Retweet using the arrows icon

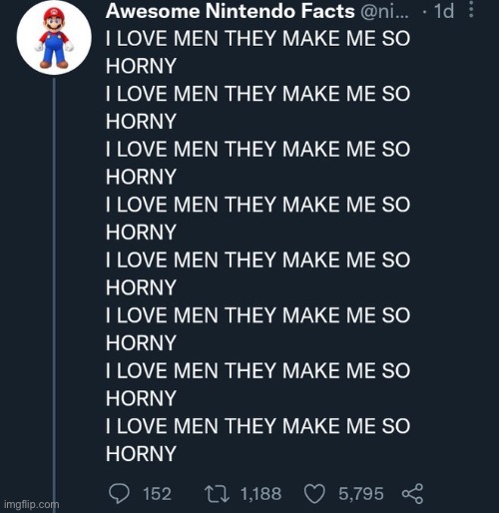217,494
